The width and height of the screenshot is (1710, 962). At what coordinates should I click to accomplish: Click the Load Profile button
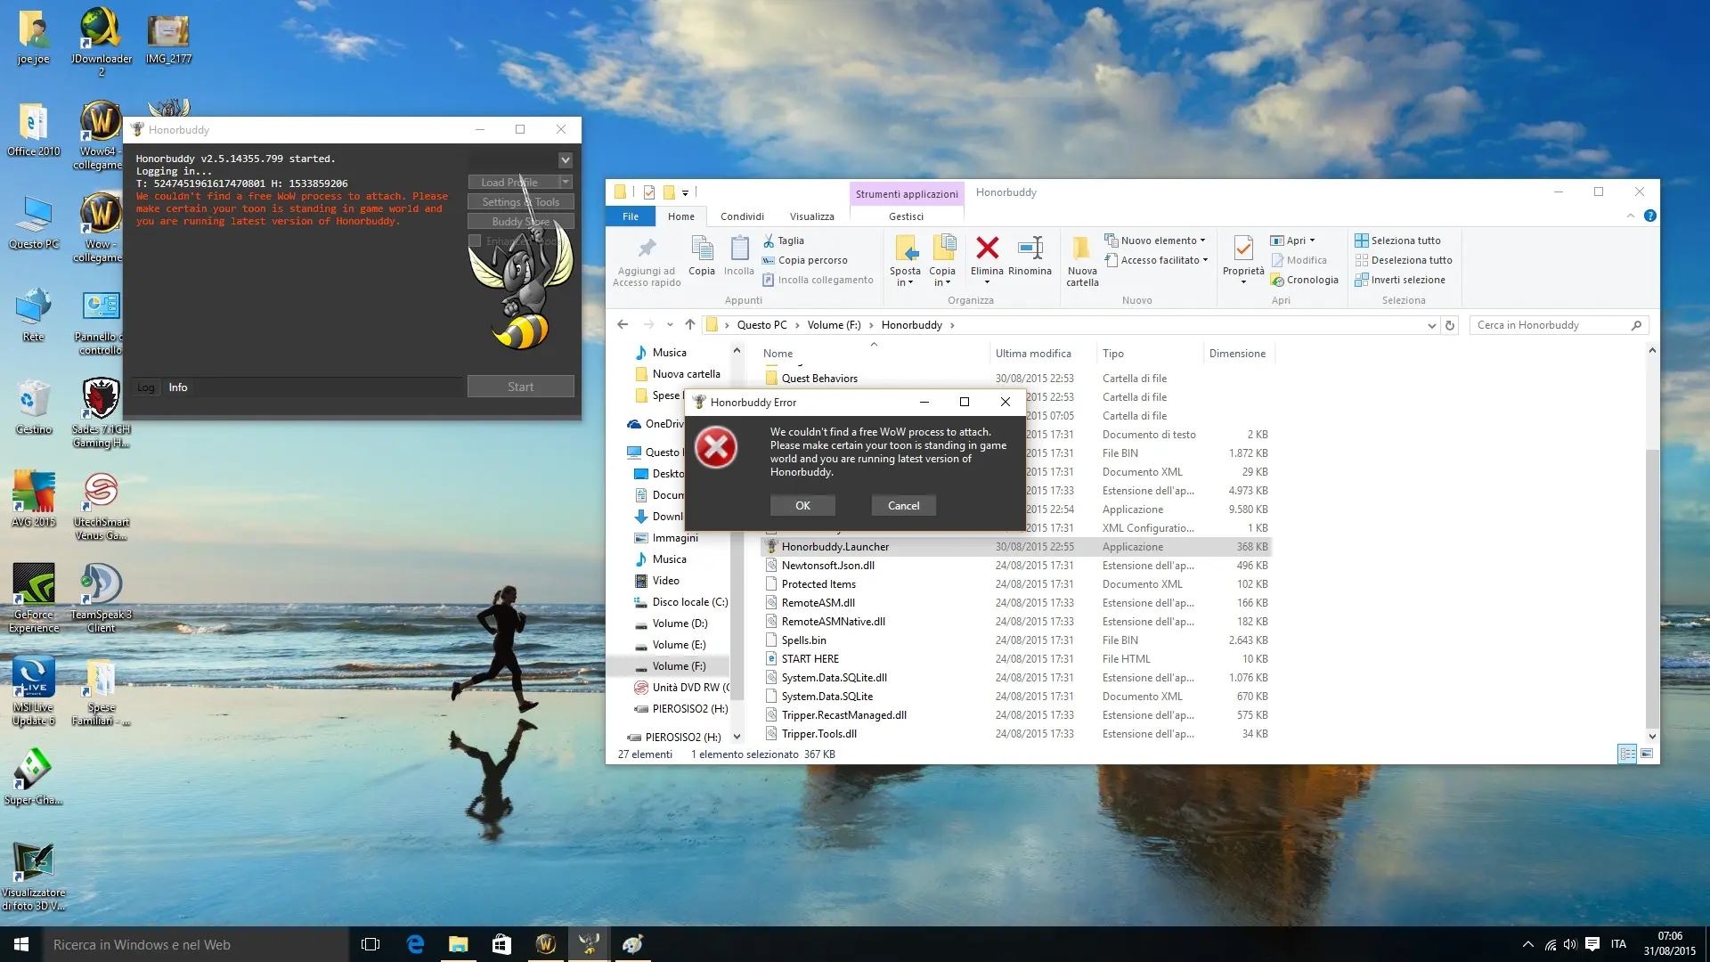513,183
